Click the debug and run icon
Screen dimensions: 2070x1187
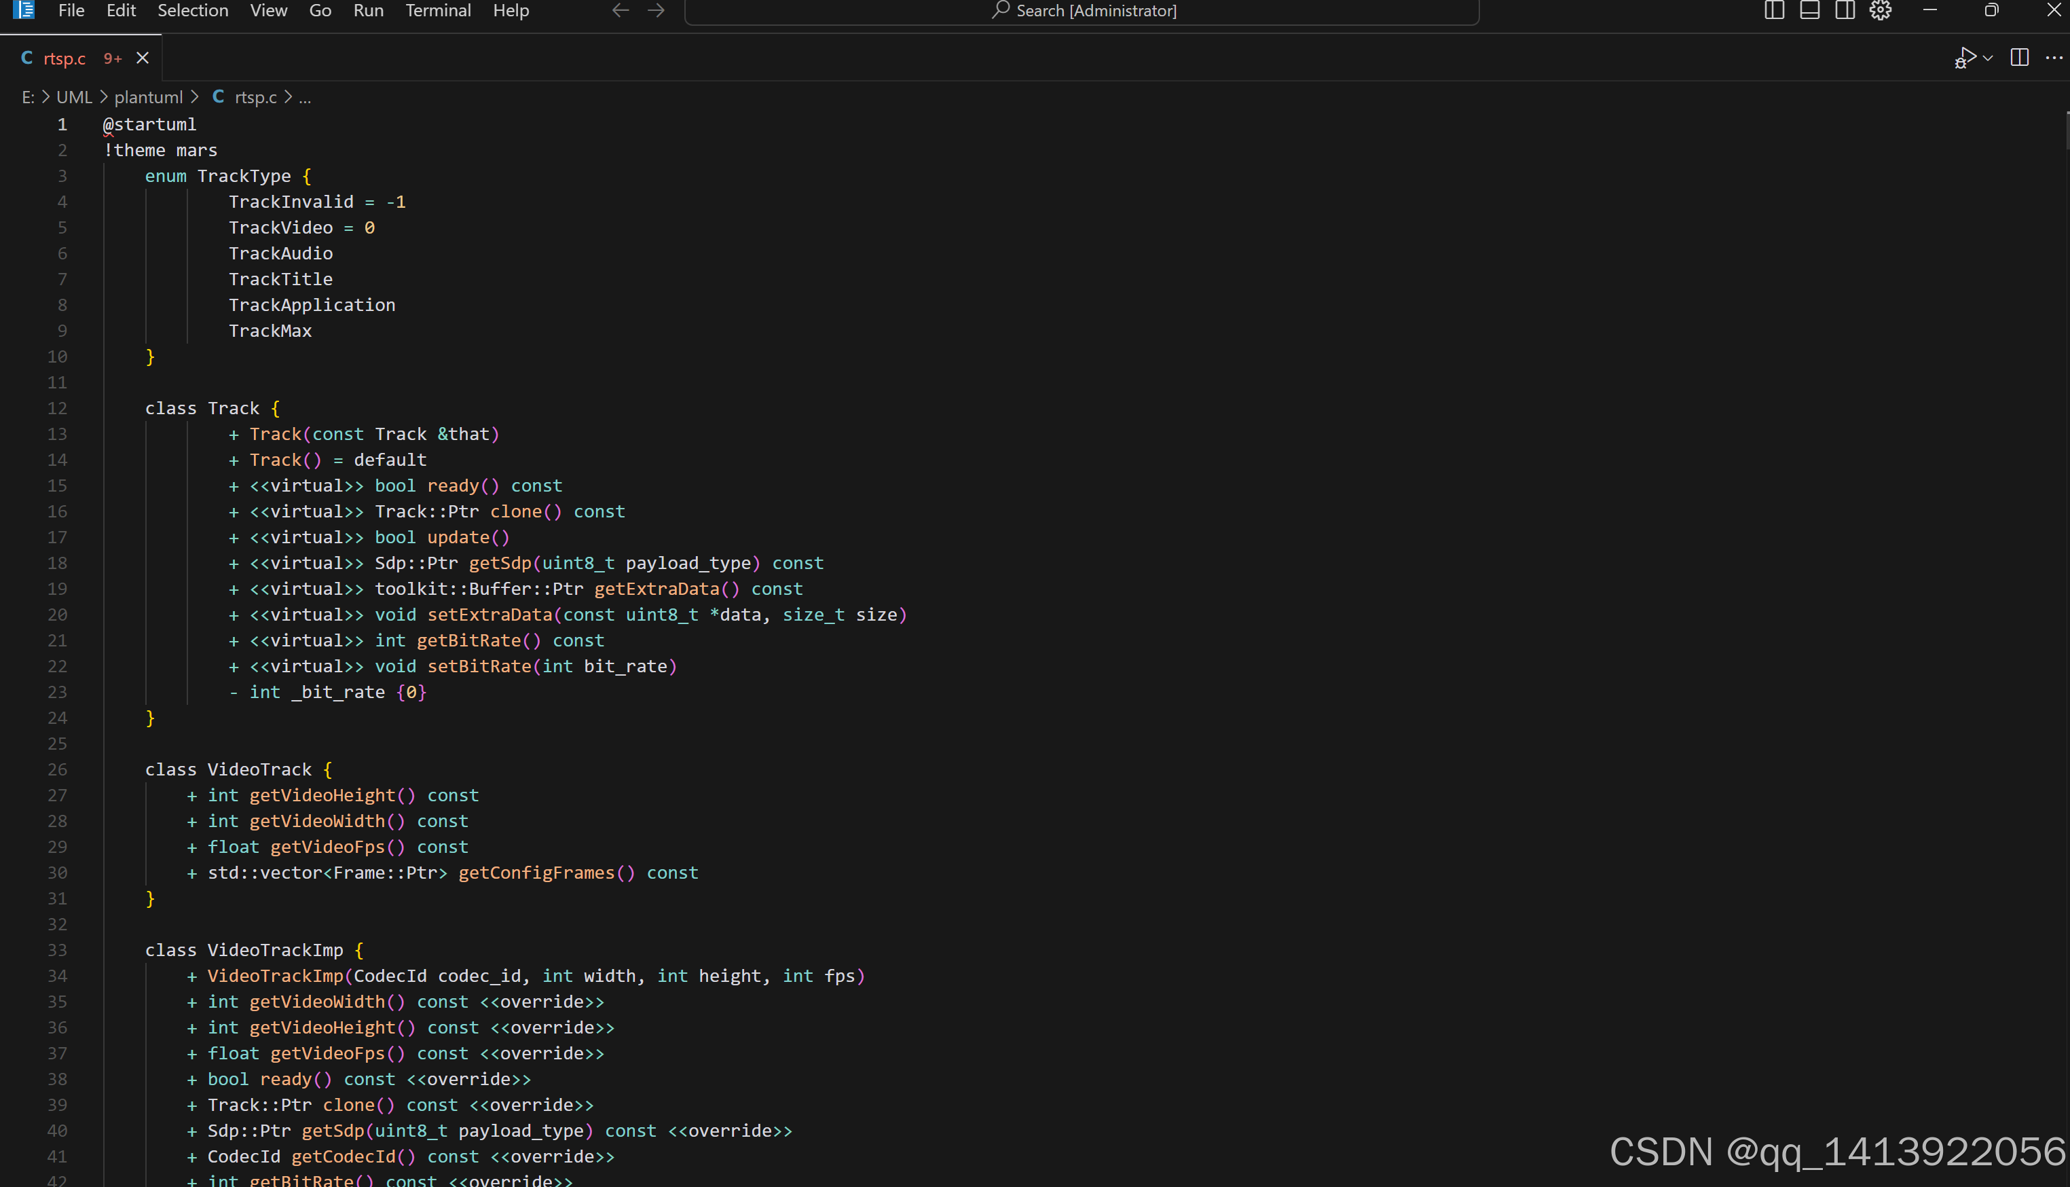[1965, 58]
